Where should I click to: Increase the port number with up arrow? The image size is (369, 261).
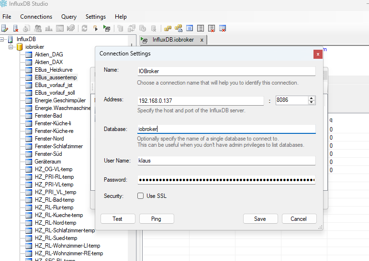(x=312, y=98)
